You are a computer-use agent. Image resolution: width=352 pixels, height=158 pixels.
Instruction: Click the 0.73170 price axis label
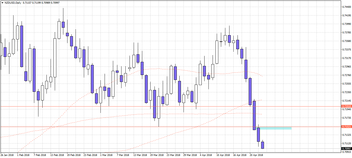pos(347,58)
